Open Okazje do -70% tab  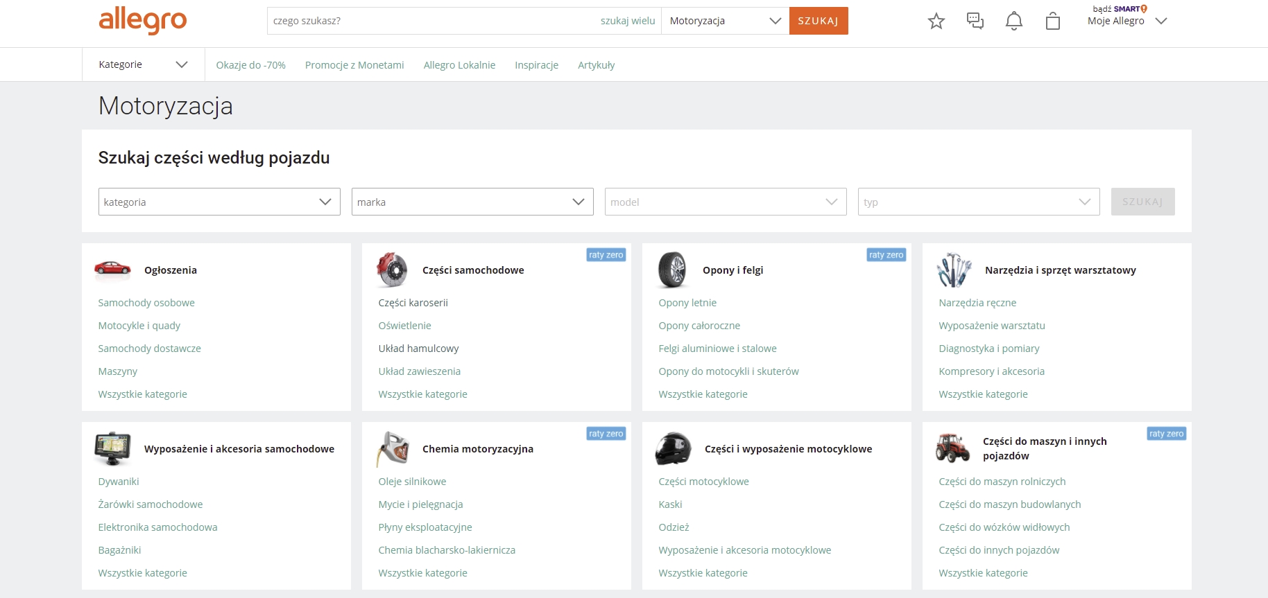click(x=250, y=65)
